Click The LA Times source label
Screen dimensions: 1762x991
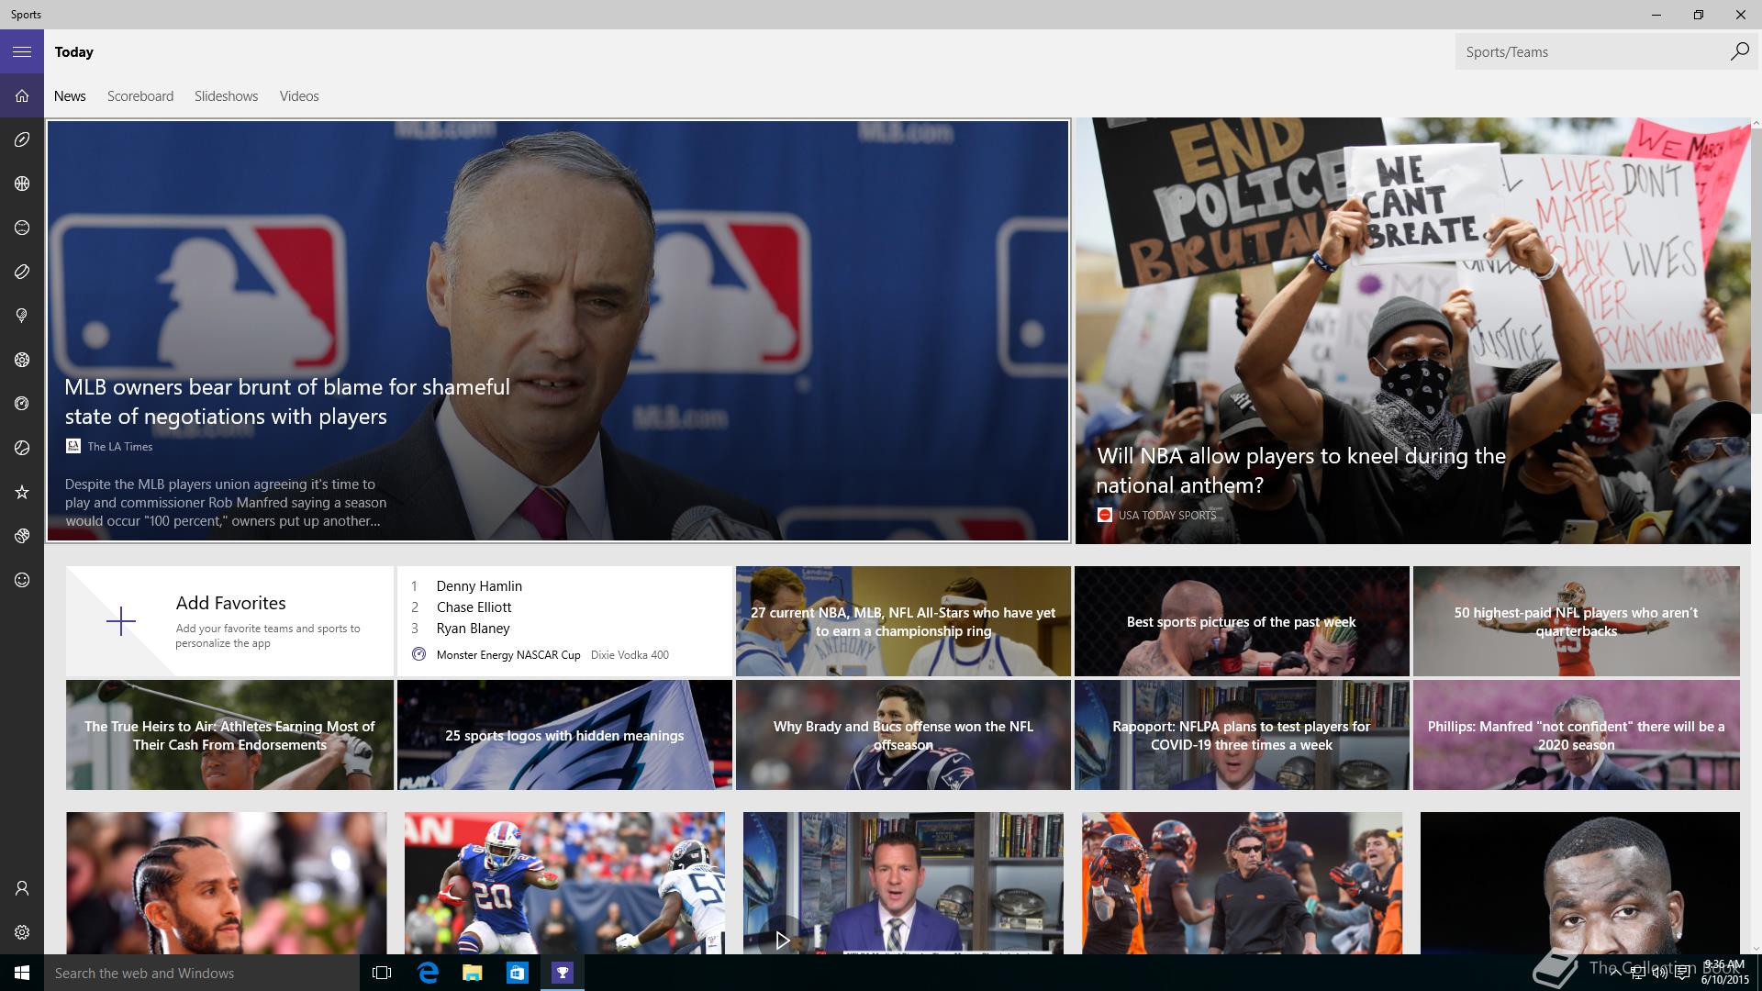119,447
